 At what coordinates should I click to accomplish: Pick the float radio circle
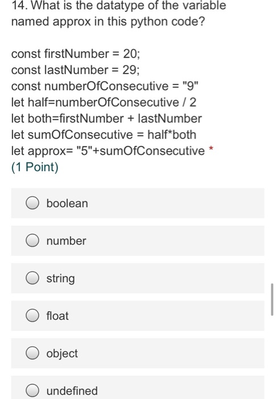[x=32, y=316]
